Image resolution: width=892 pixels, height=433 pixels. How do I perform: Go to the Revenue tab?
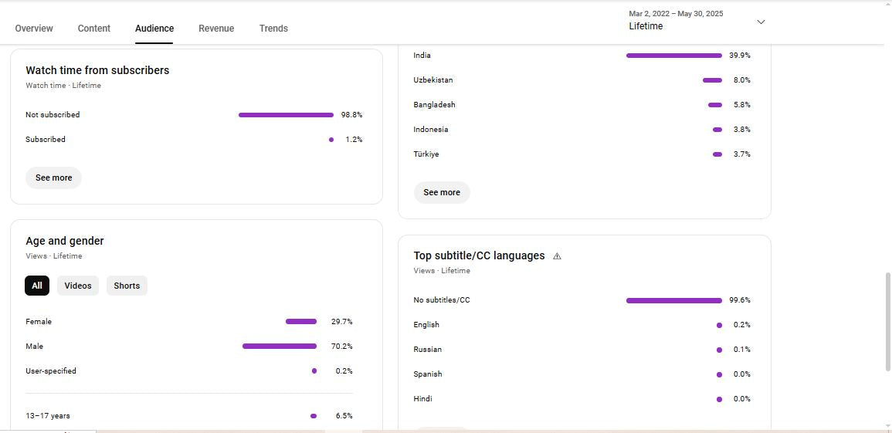tap(216, 29)
